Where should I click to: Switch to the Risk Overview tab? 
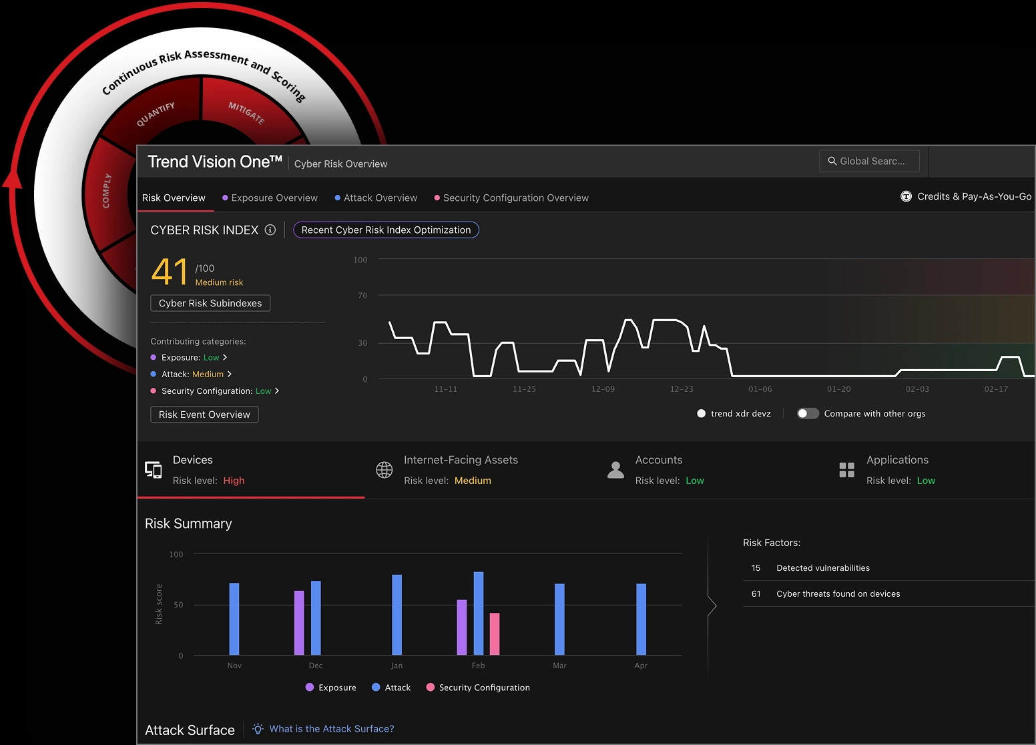coord(174,198)
